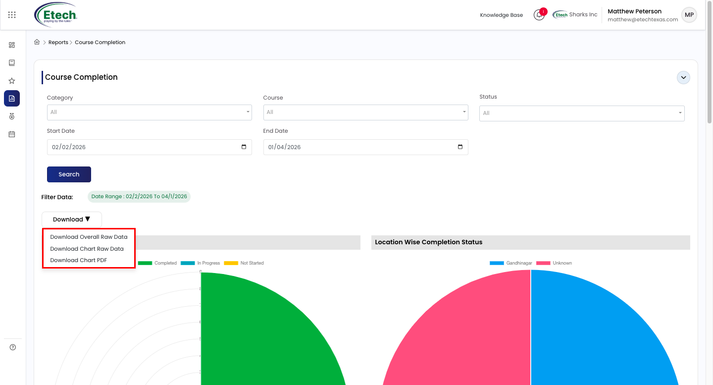
Task: Open the dashboard icon in sidebar
Action: tap(12, 45)
